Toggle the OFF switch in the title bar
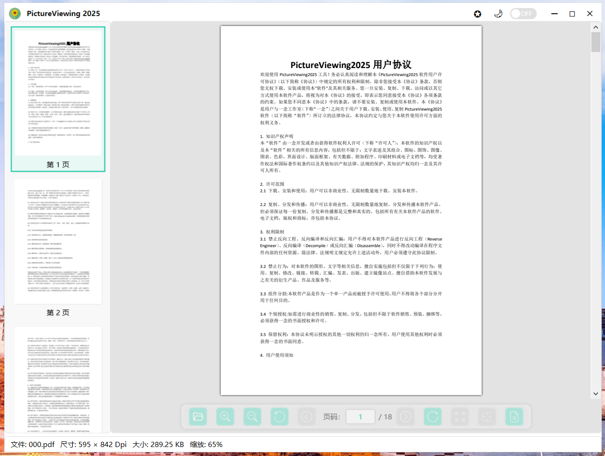The width and height of the screenshot is (605, 456). pos(523,14)
